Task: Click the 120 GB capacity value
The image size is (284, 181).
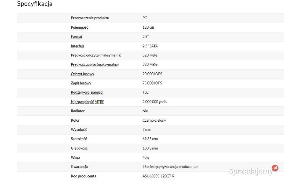Action: click(x=148, y=27)
